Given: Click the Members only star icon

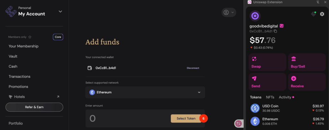Looking at the screenshot, I should [x=30, y=37].
